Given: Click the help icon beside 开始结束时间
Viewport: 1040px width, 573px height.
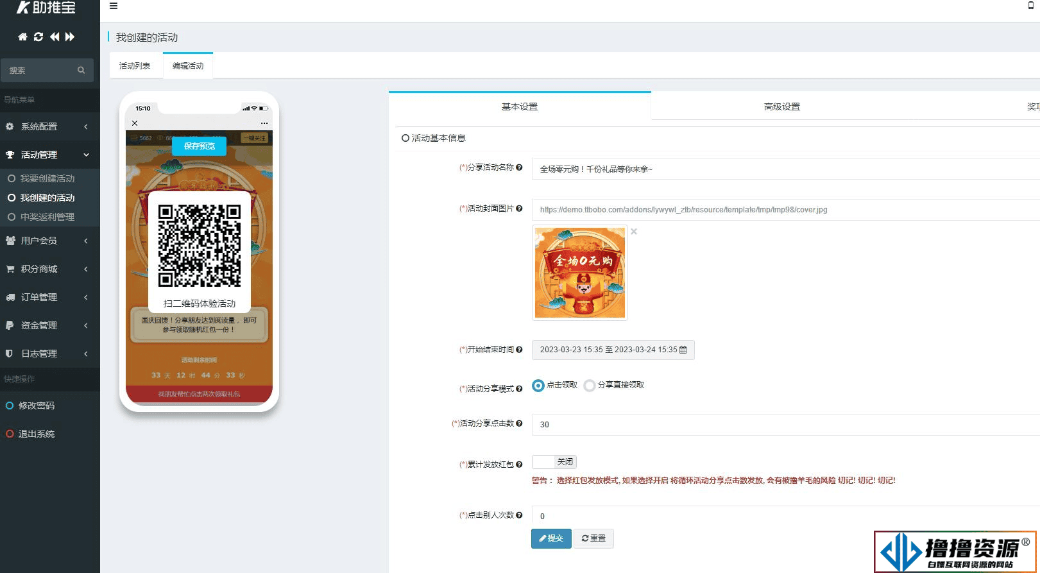Looking at the screenshot, I should click(x=519, y=350).
